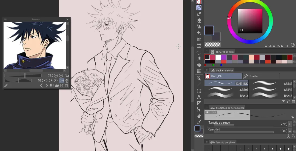
Task: Toggle Subvista vertical flip
Action: coord(67,81)
